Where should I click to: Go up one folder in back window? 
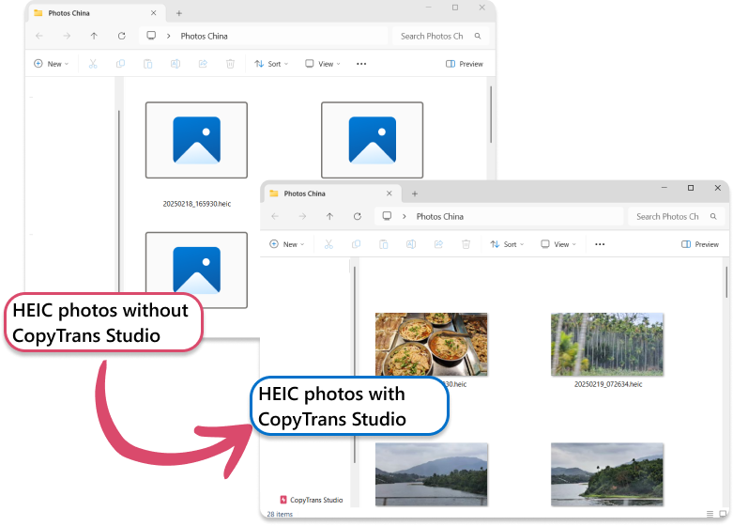coord(94,36)
